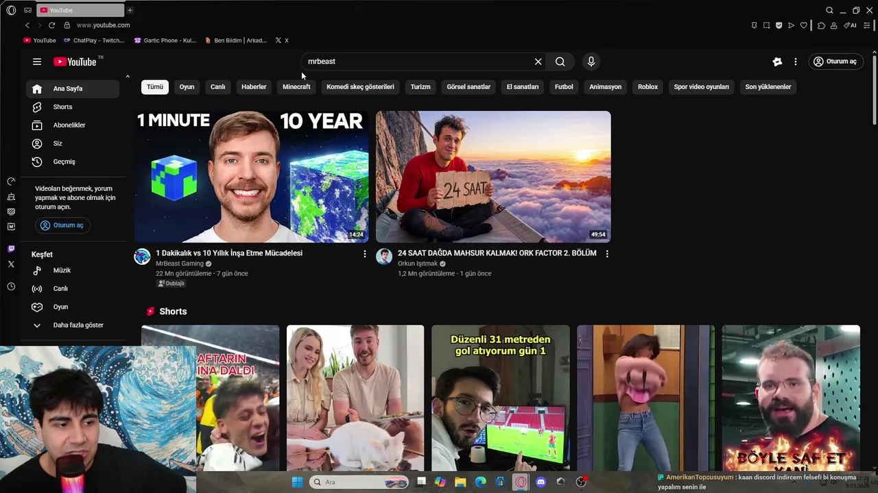Select the Roblox filter chip
Screen dimensions: 878x493
point(648,87)
